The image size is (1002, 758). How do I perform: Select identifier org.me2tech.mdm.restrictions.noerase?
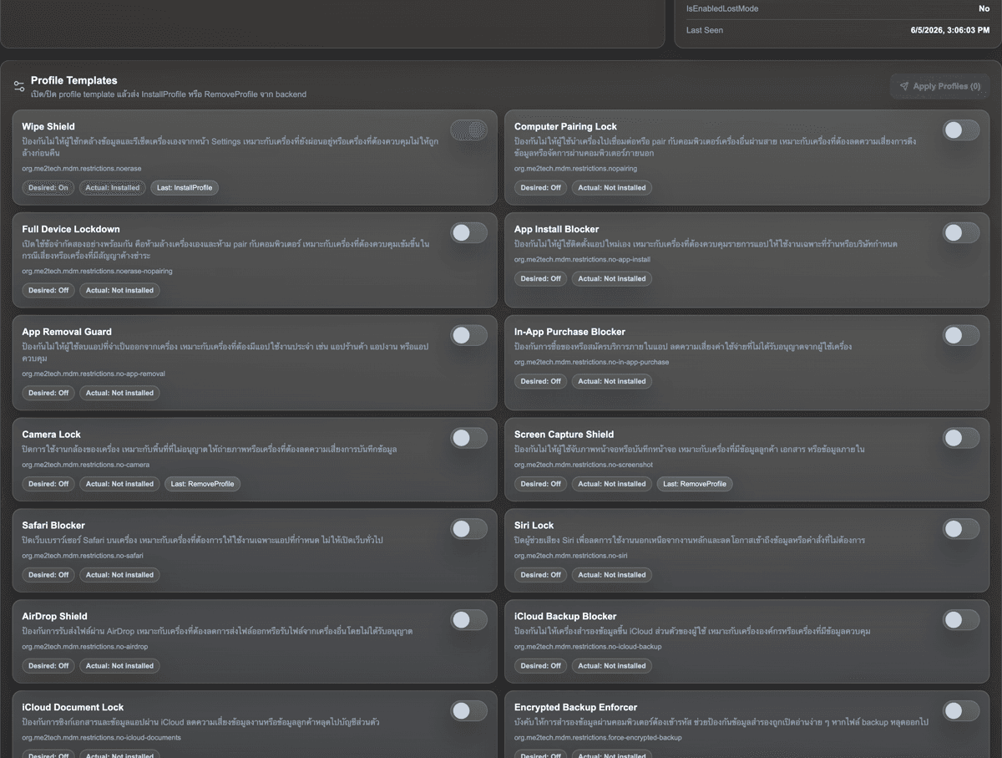pos(82,169)
